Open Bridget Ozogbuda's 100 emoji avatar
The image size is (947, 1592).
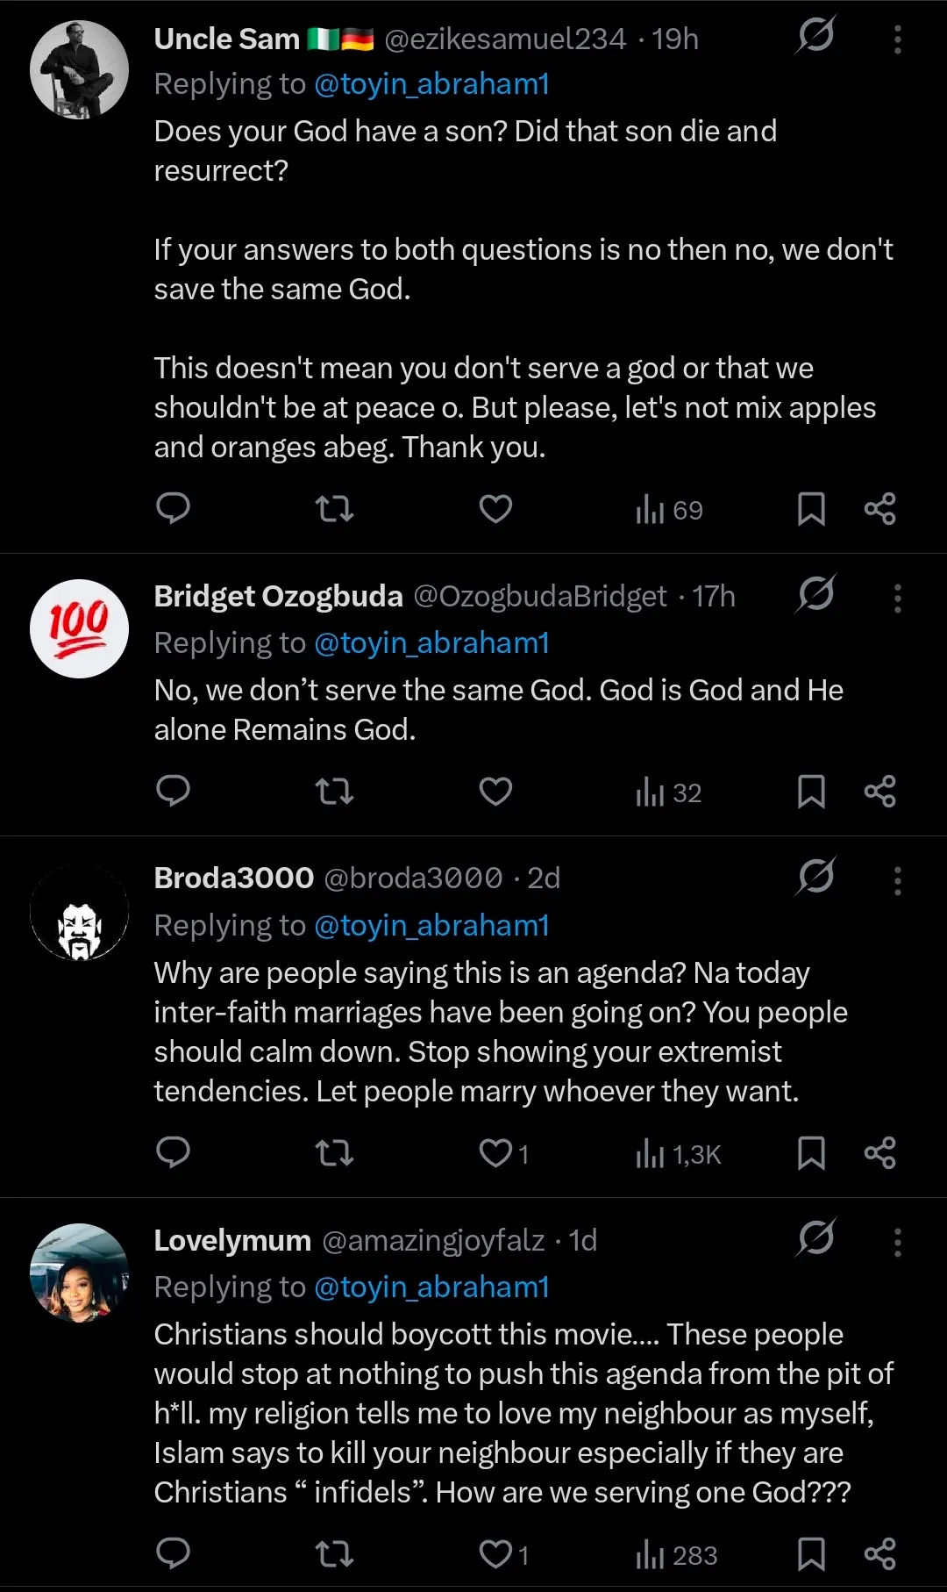pyautogui.click(x=79, y=628)
